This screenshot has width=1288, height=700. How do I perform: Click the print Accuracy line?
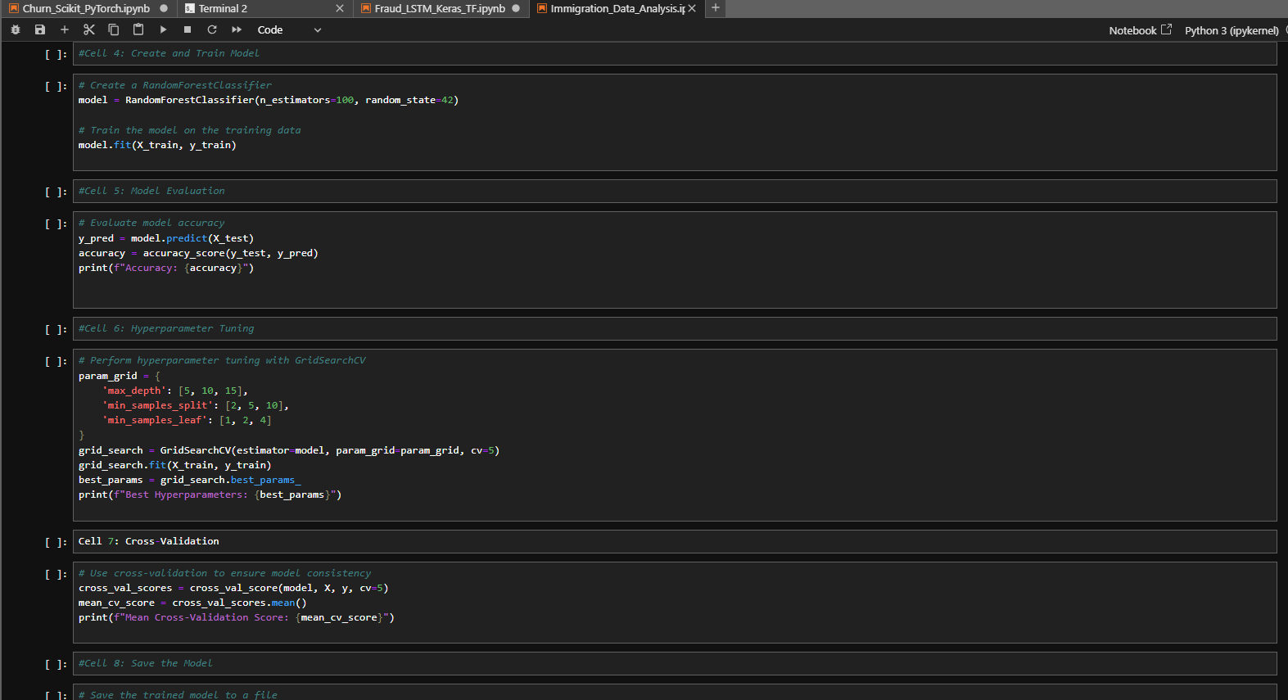[x=166, y=268]
